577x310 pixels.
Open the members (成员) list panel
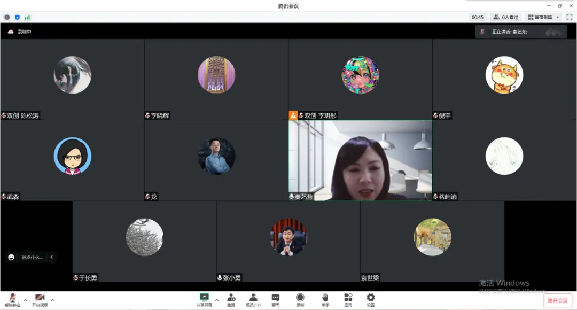(x=253, y=299)
